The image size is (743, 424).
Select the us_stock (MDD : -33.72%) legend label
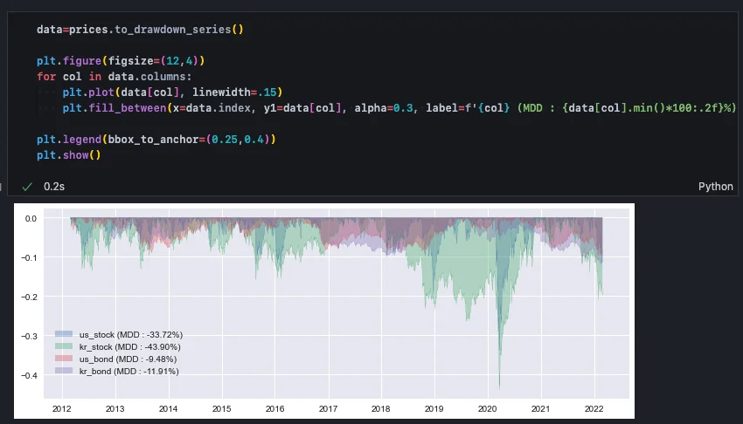(130, 334)
